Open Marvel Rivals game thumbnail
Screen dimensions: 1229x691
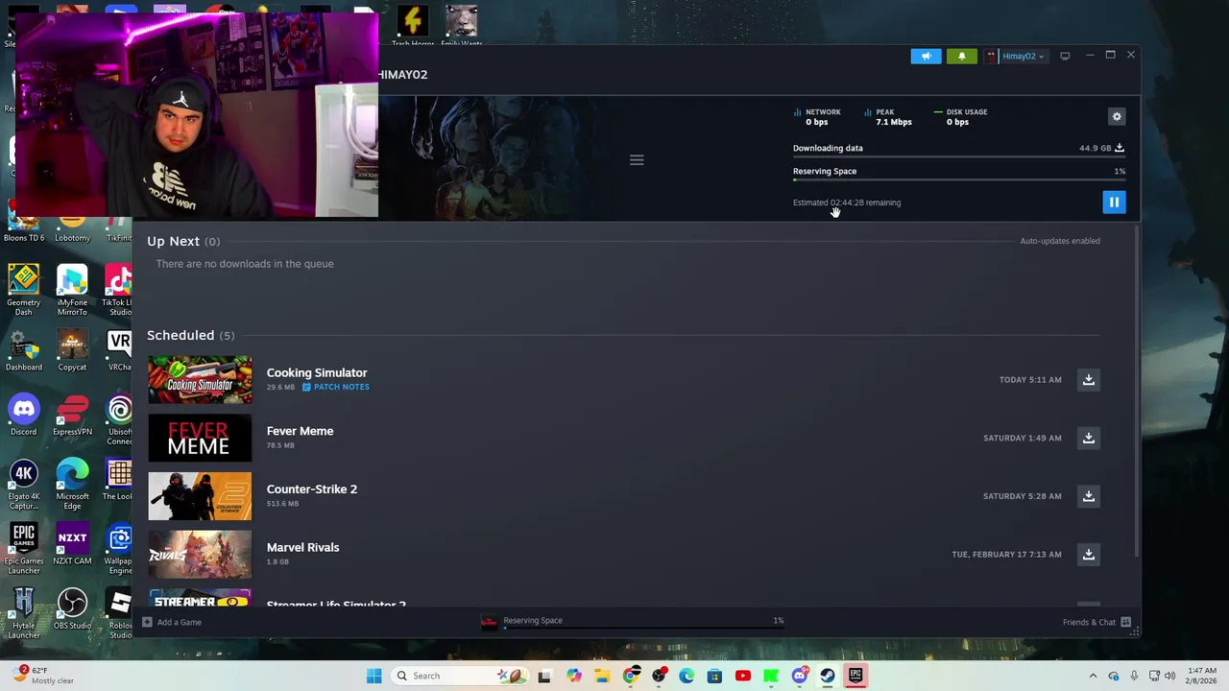coord(200,554)
